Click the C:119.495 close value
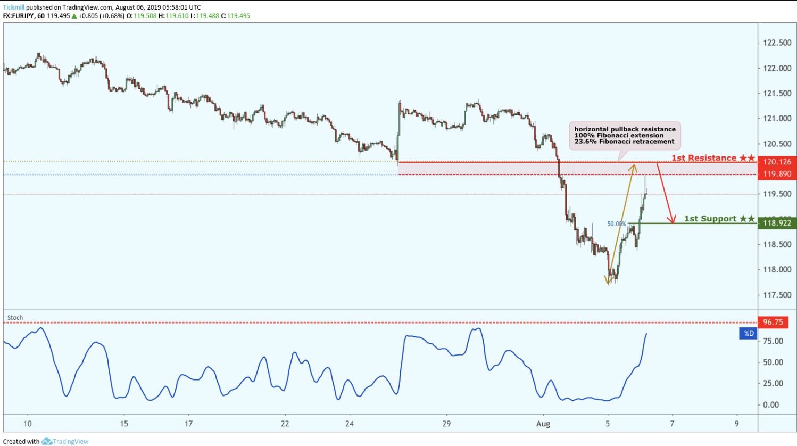The height and width of the screenshot is (446, 797). [235, 16]
